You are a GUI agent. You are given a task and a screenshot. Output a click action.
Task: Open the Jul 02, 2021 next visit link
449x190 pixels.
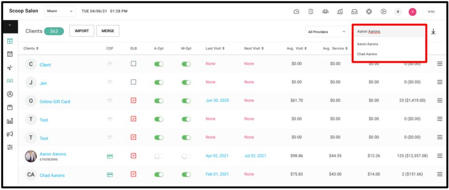[255, 156]
